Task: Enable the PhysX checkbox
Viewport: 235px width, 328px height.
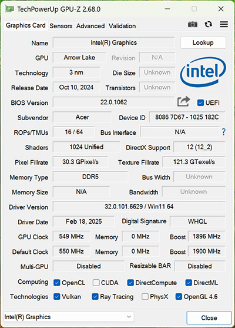Action: [x=145, y=296]
